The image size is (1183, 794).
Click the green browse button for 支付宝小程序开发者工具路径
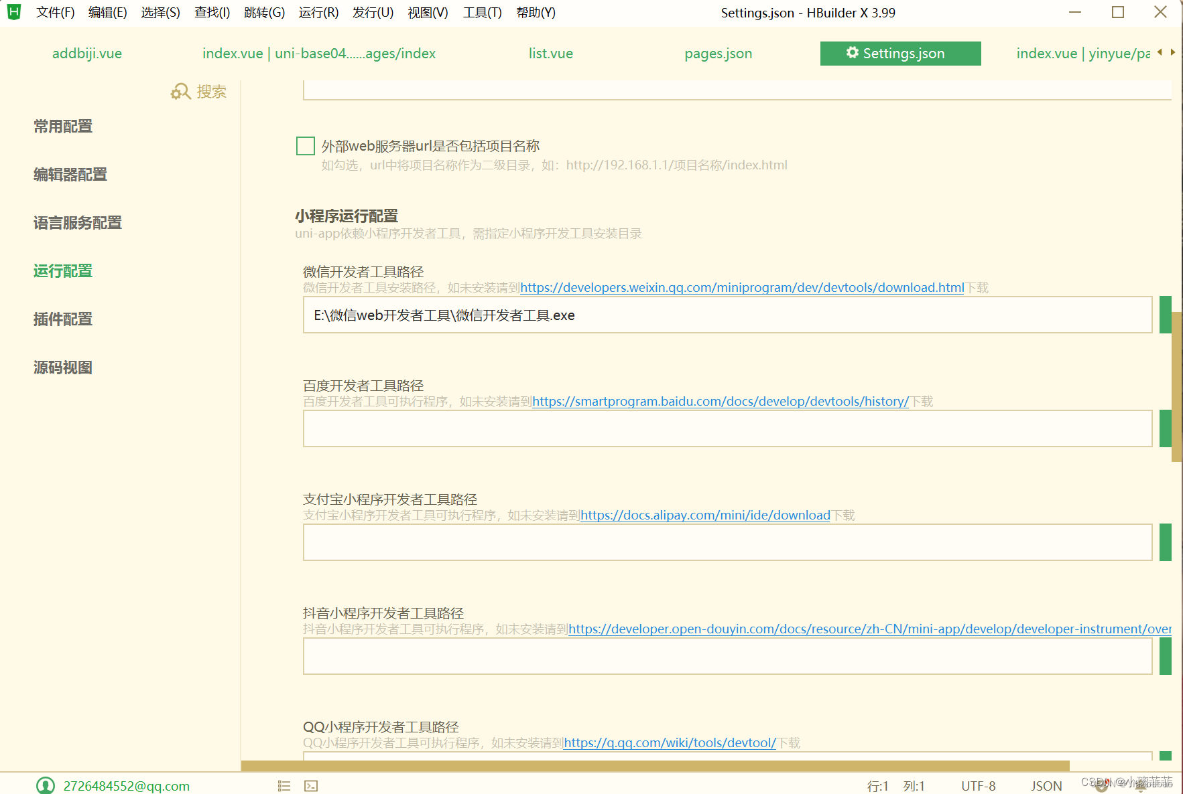(1166, 542)
